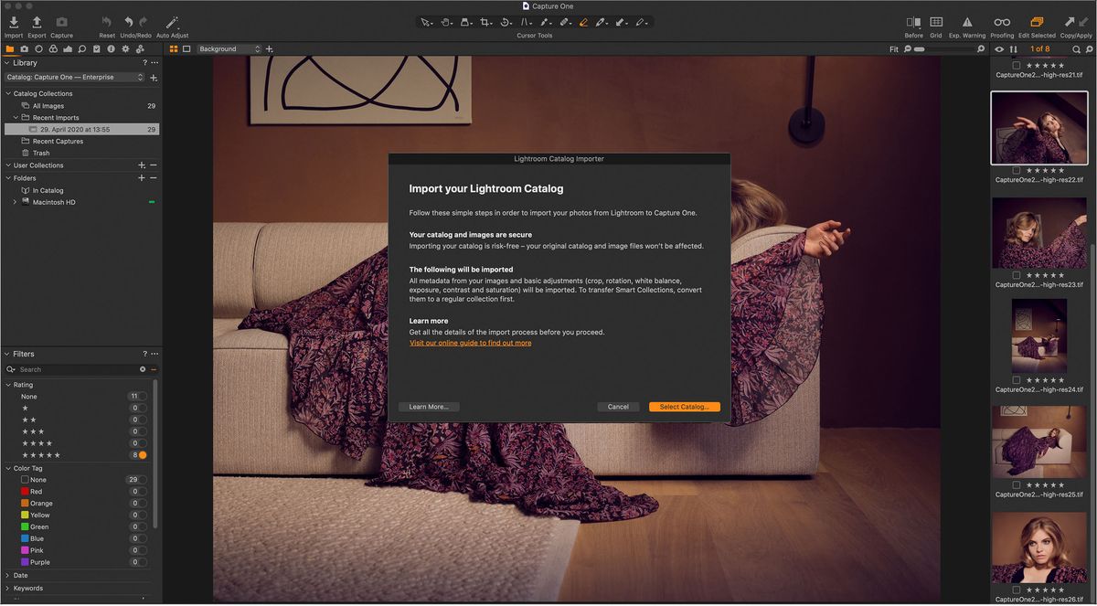This screenshot has height=606, width=1097.
Task: Activate the Crop tool
Action: coord(485,22)
